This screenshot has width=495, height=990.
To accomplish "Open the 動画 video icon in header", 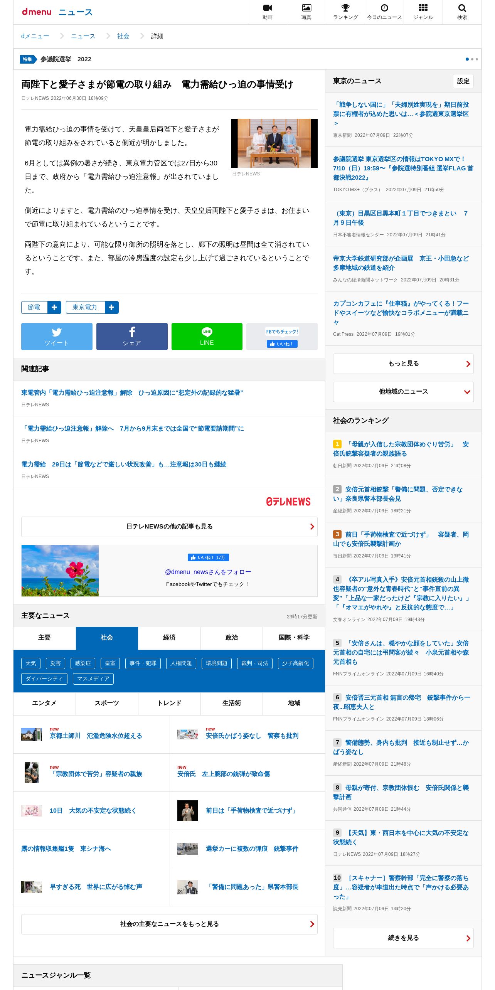I will point(268,12).
